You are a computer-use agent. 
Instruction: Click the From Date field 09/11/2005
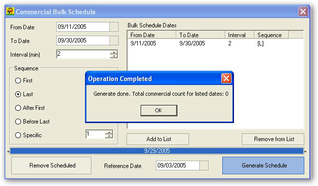tap(83, 27)
